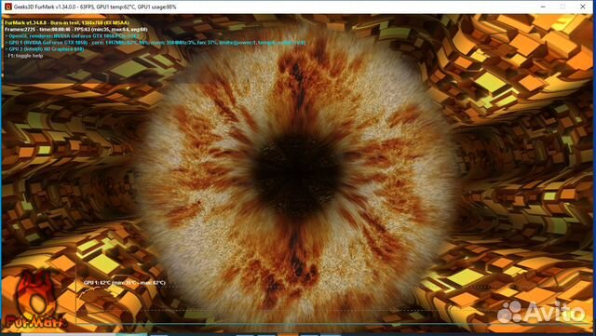
Task: Click the GPU 1 NVIDIA GeForce info line
Action: [156, 43]
